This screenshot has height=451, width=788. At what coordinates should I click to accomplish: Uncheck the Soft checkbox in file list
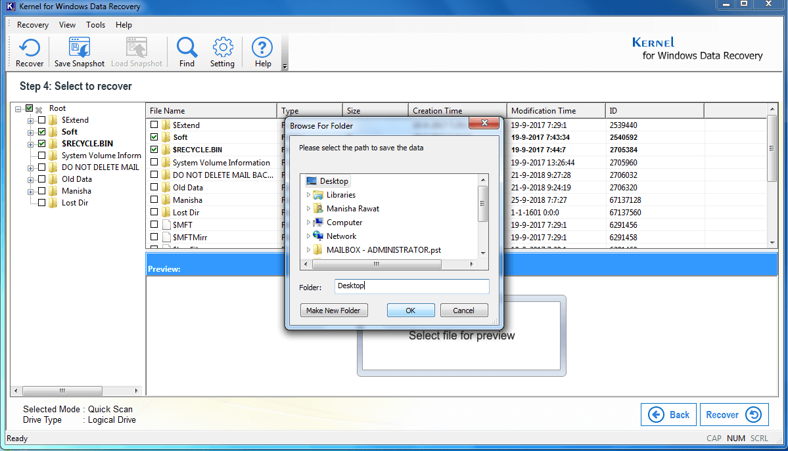click(x=154, y=137)
